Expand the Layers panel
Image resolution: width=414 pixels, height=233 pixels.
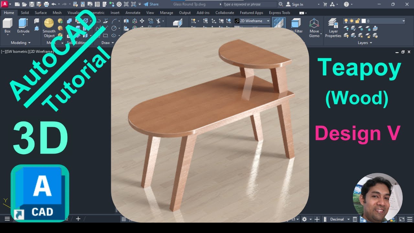(x=365, y=43)
